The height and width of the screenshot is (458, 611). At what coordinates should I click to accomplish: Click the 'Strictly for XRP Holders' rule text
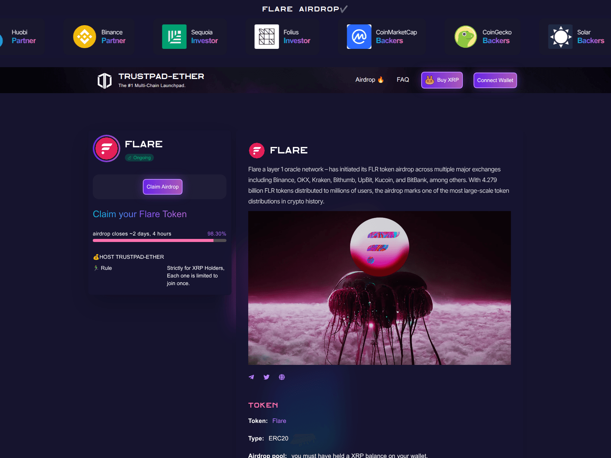(x=196, y=276)
